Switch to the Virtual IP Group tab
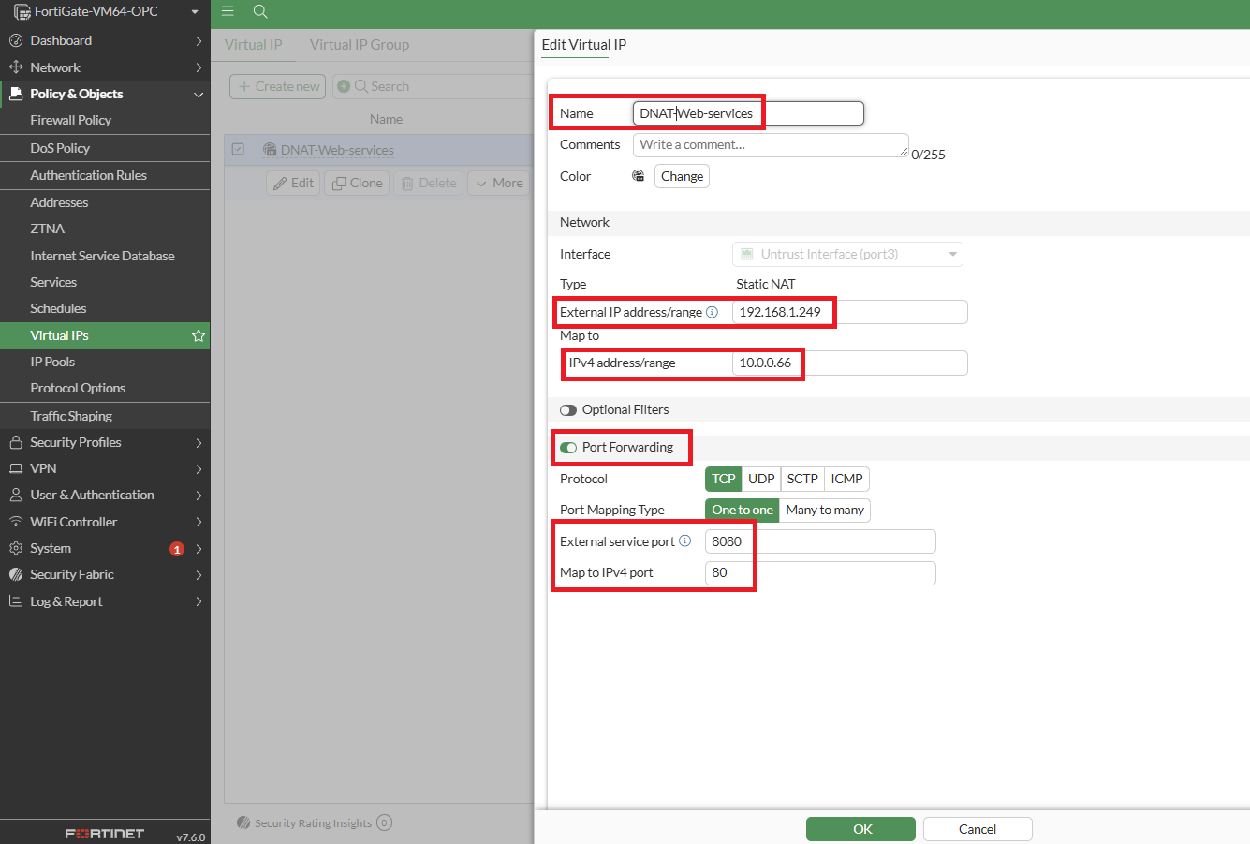This screenshot has width=1250, height=844. (x=360, y=45)
